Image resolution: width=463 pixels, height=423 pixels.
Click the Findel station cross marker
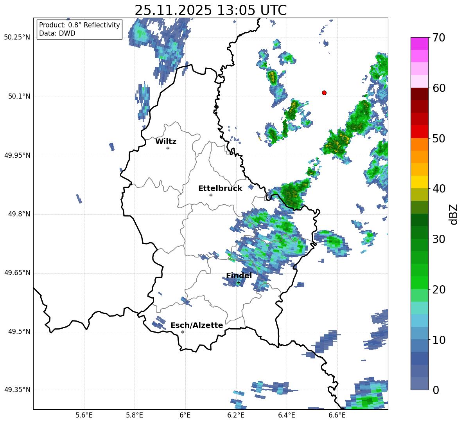239,283
